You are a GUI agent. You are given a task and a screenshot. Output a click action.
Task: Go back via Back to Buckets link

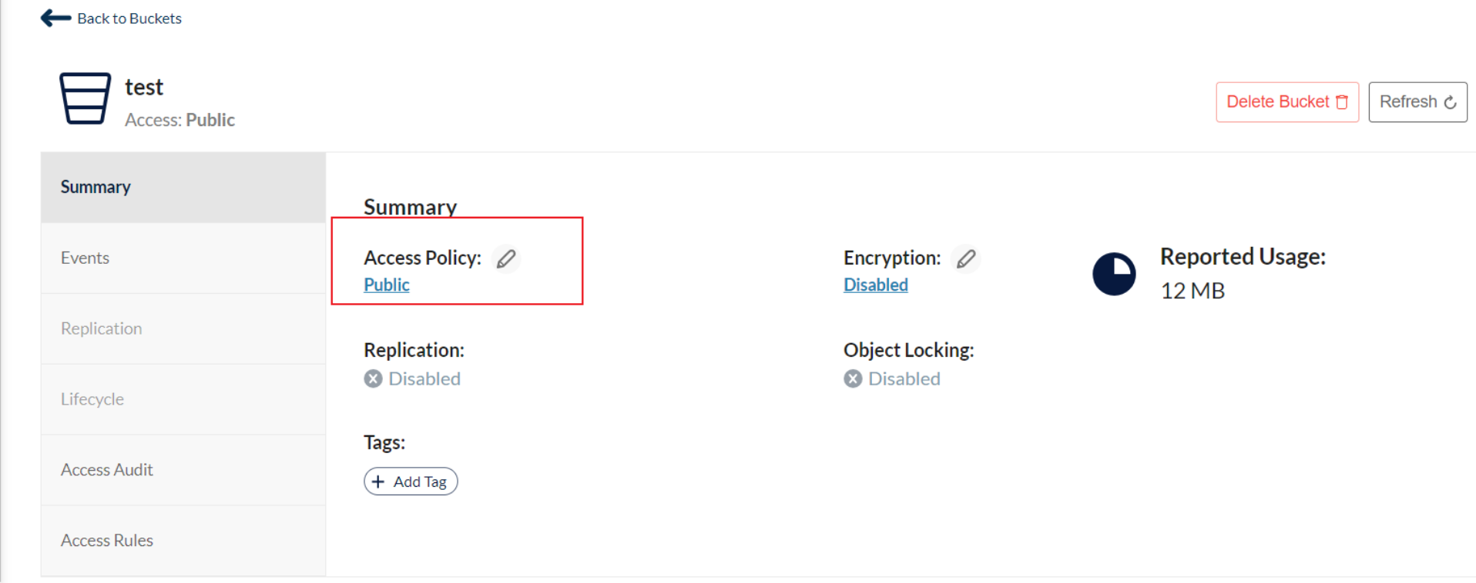point(129,18)
